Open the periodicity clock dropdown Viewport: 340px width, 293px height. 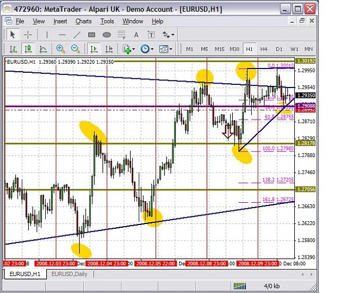pos(147,49)
